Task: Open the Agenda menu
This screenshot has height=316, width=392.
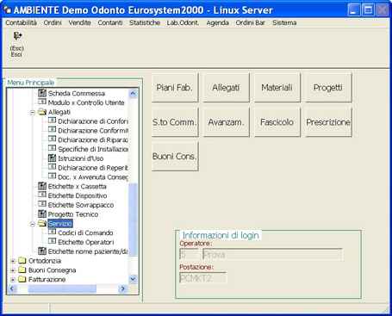Action: pyautogui.click(x=217, y=22)
